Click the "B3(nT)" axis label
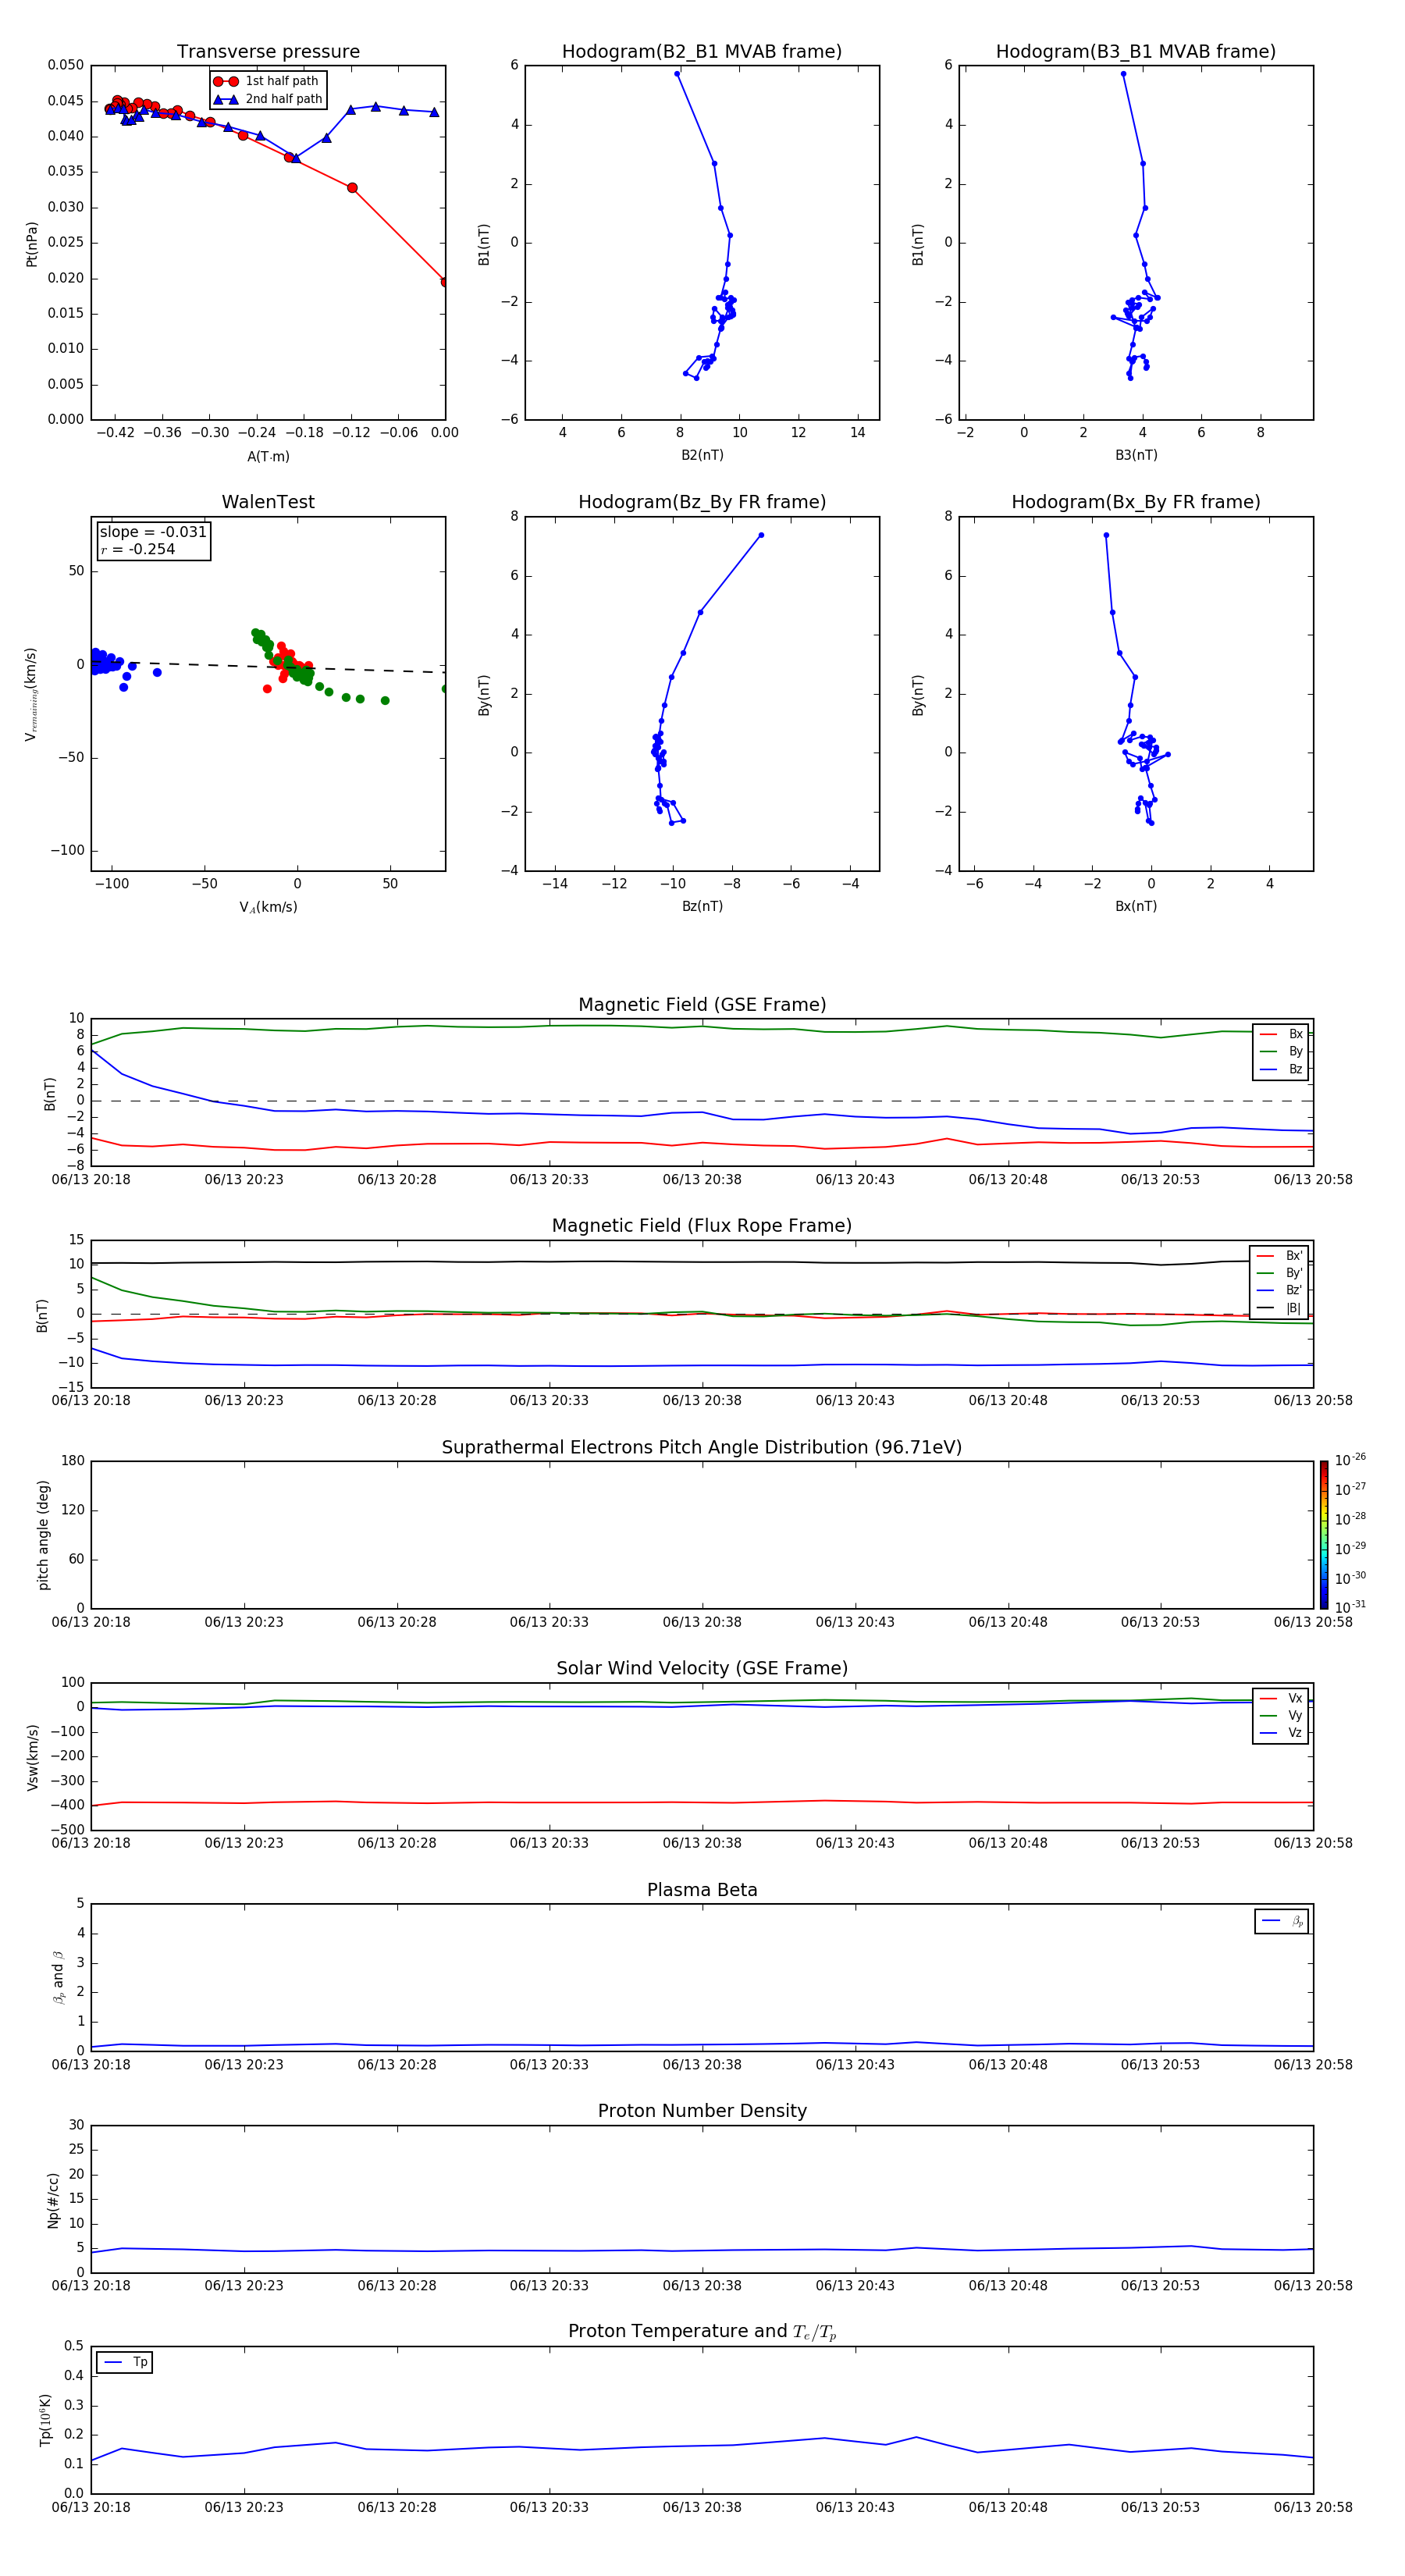This screenshot has height=2576, width=1405. coord(1136,455)
